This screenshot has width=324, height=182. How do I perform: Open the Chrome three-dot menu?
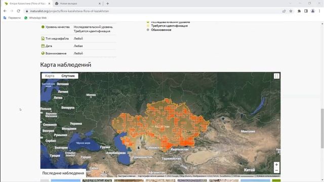319,11
